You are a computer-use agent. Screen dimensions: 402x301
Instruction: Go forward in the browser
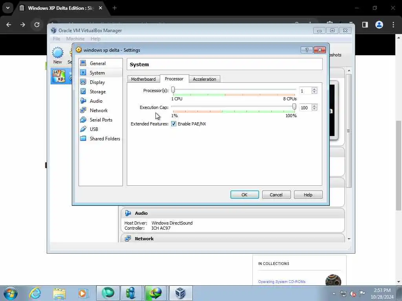click(x=22, y=25)
